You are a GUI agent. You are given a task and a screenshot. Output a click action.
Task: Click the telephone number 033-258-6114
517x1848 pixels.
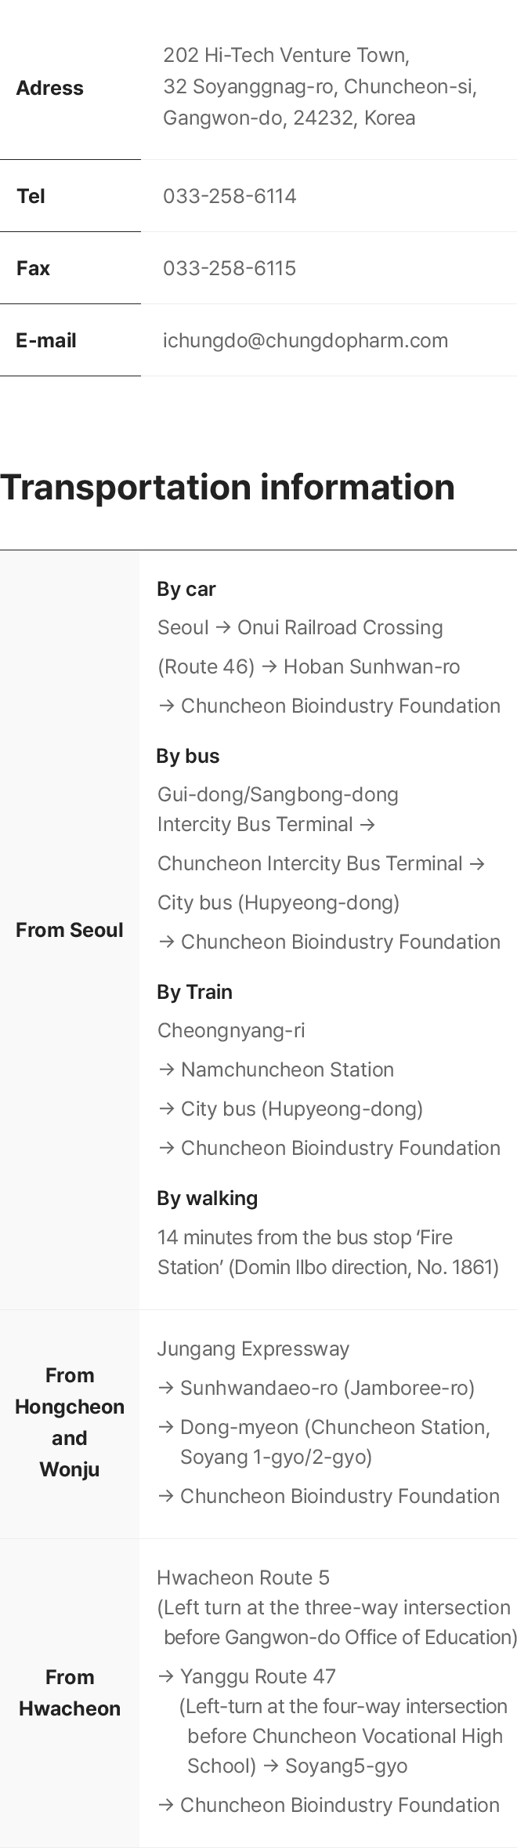(x=230, y=196)
